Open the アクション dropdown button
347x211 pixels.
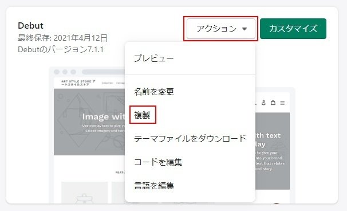pyautogui.click(x=221, y=29)
